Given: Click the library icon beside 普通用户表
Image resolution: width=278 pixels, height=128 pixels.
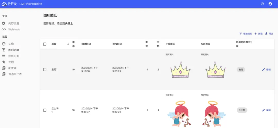Looking at the screenshot, I should click(4, 74).
